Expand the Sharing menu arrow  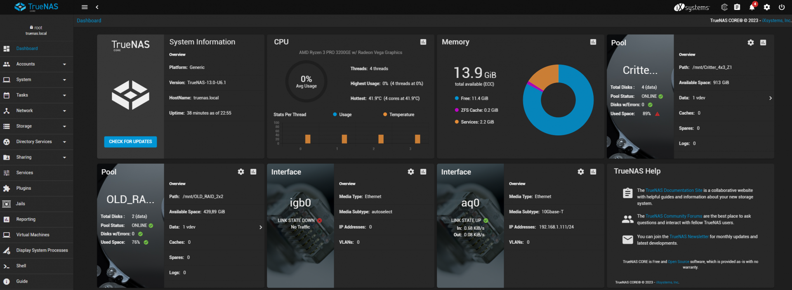[64, 158]
